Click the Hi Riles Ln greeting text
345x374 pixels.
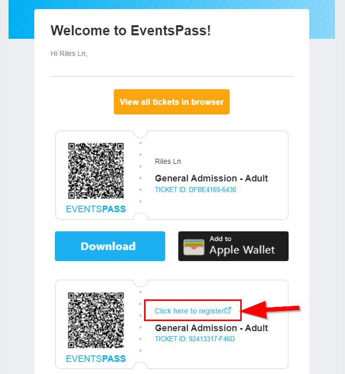pos(69,53)
